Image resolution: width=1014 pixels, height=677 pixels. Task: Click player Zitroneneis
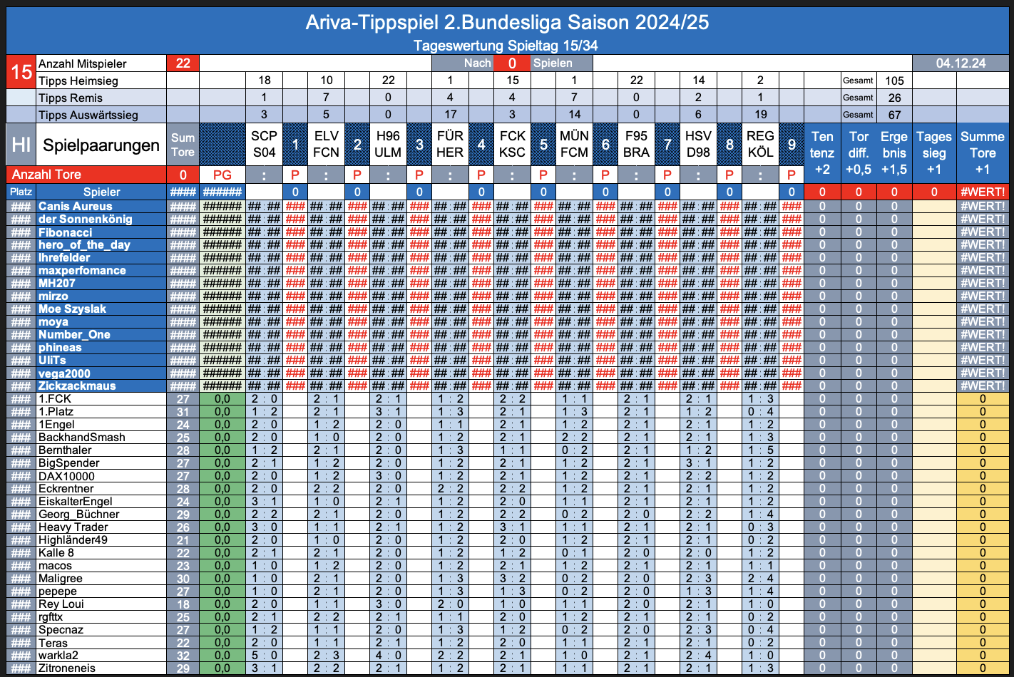click(67, 668)
